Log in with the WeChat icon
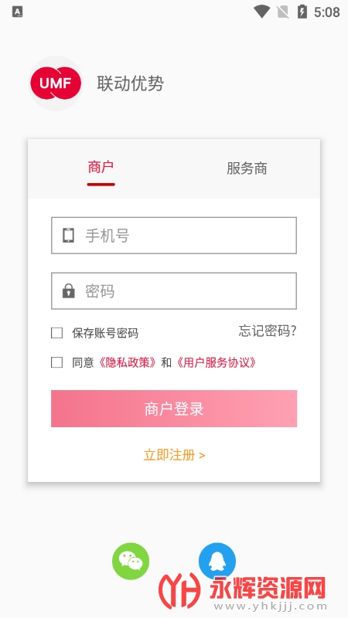The width and height of the screenshot is (348, 618). (131, 561)
